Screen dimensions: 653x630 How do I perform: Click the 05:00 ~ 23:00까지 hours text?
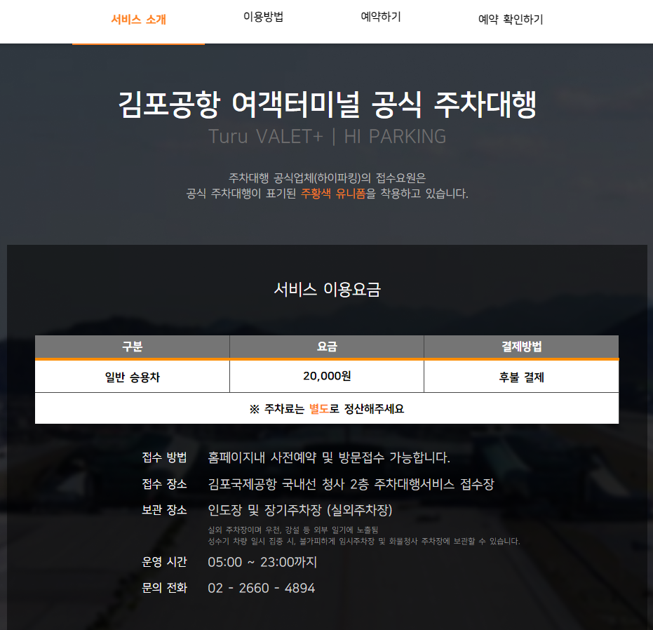[x=262, y=562]
